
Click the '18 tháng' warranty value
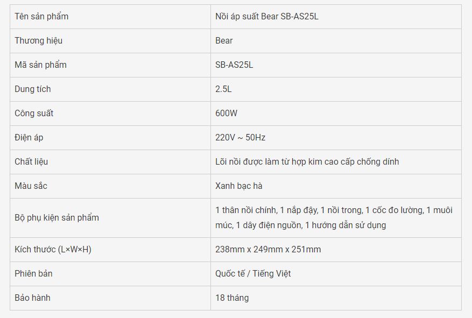pyautogui.click(x=232, y=298)
